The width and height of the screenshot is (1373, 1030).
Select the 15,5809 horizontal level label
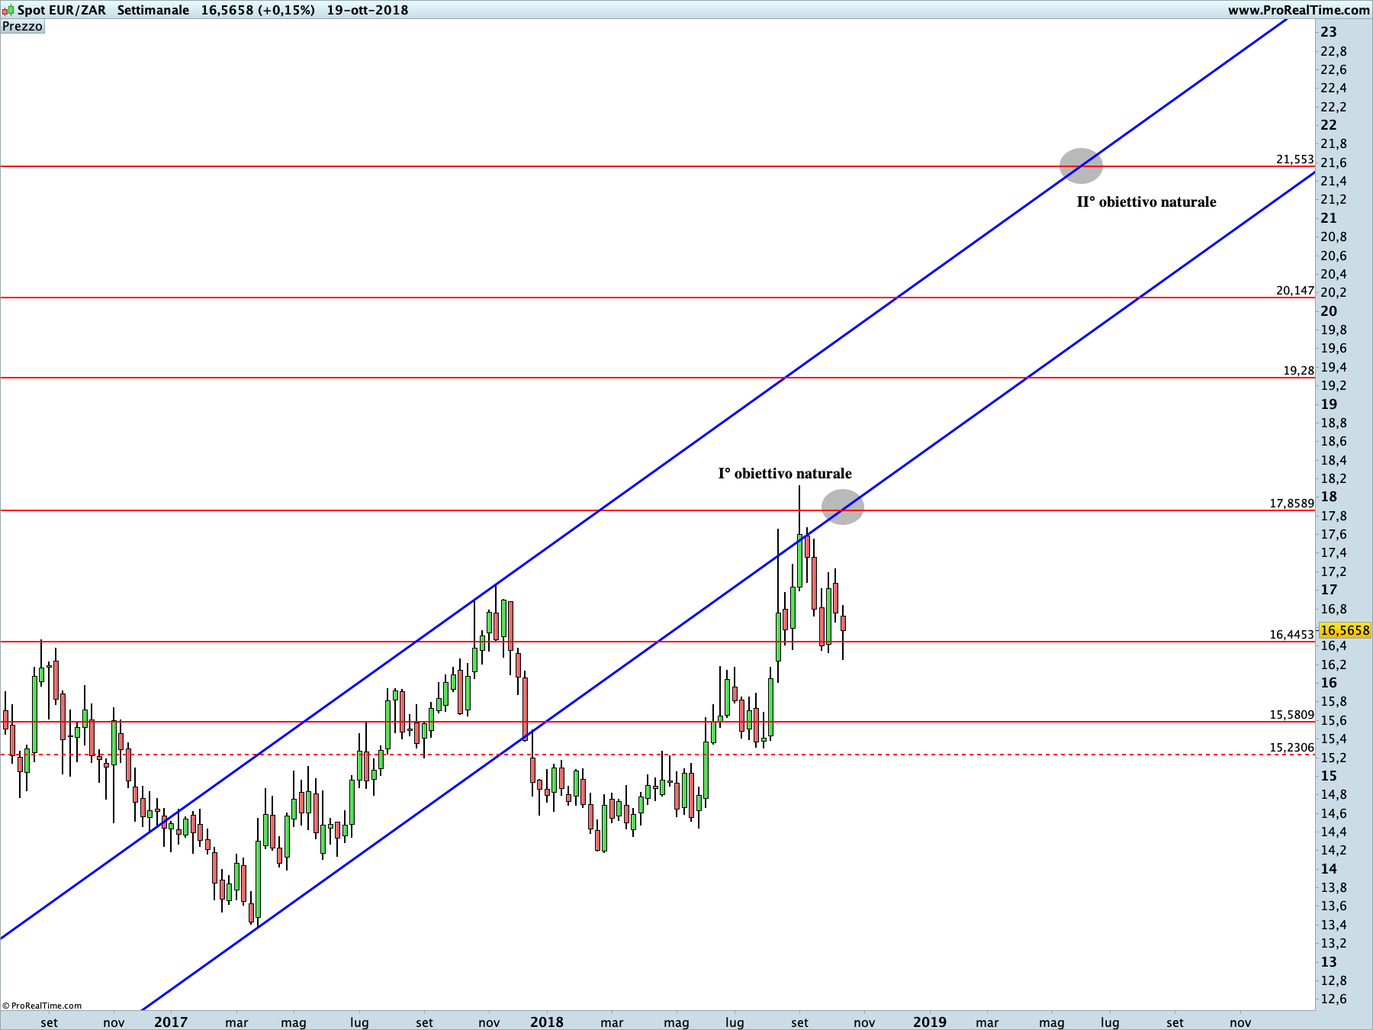(1292, 715)
